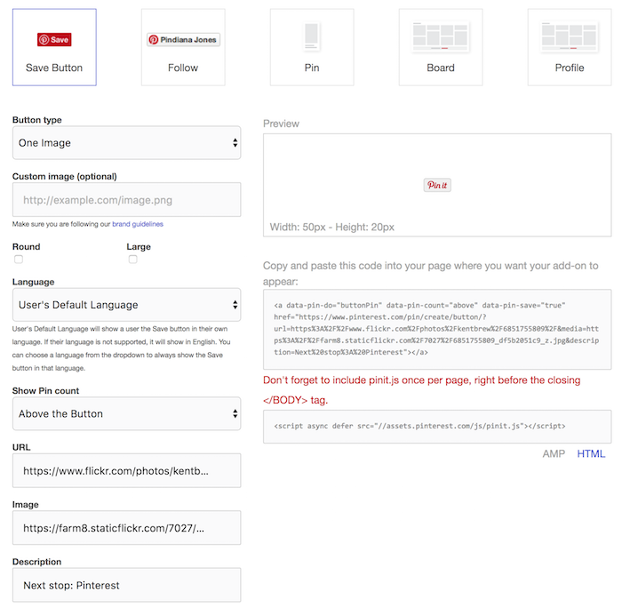Screen dimensions: 622x608
Task: Select the Save Button widget card
Action: (54, 47)
